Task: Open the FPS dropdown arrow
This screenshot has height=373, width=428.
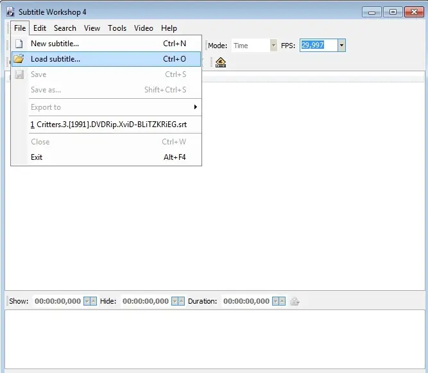Action: tap(341, 46)
